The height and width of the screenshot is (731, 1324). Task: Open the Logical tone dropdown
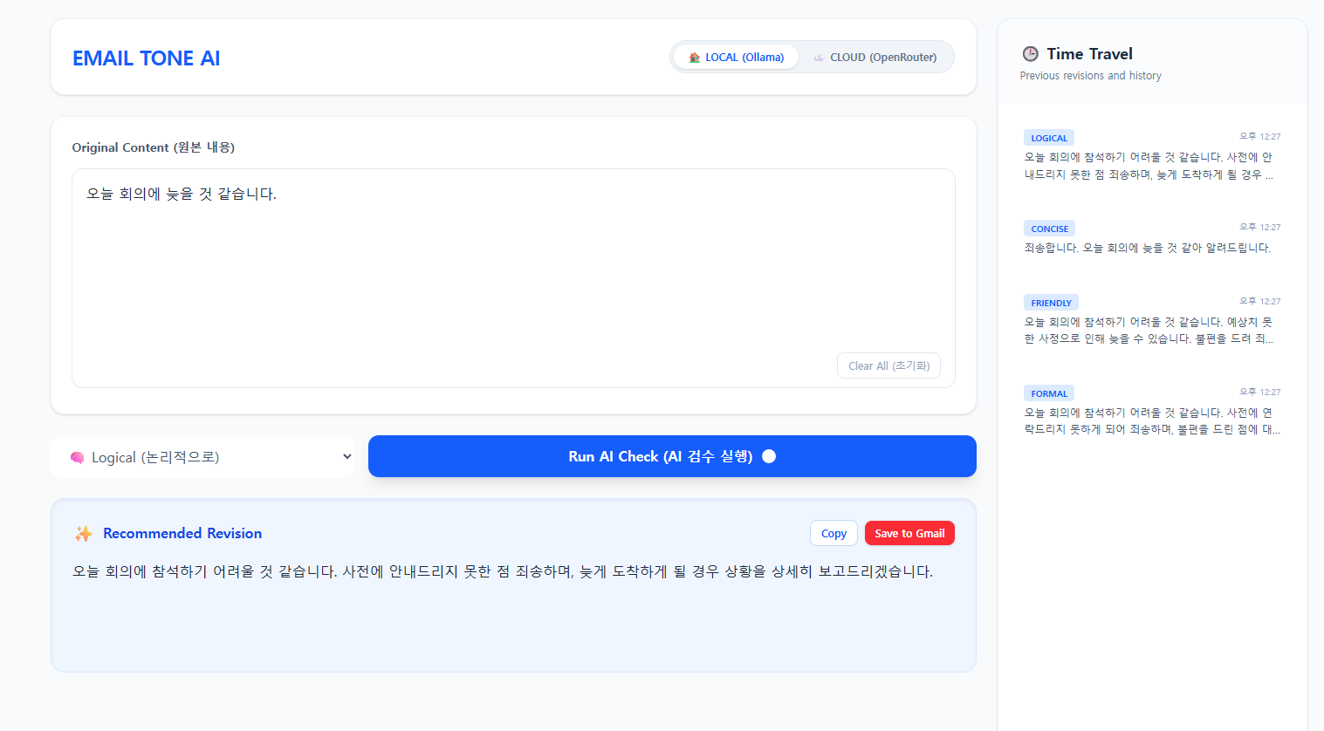(x=202, y=457)
